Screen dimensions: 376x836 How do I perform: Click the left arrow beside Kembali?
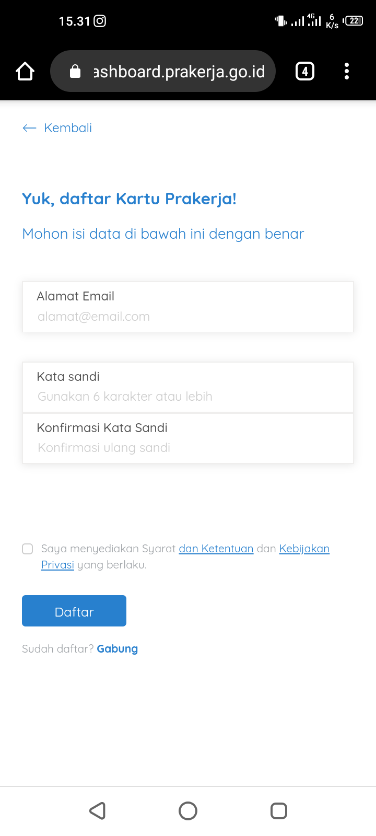(x=29, y=128)
